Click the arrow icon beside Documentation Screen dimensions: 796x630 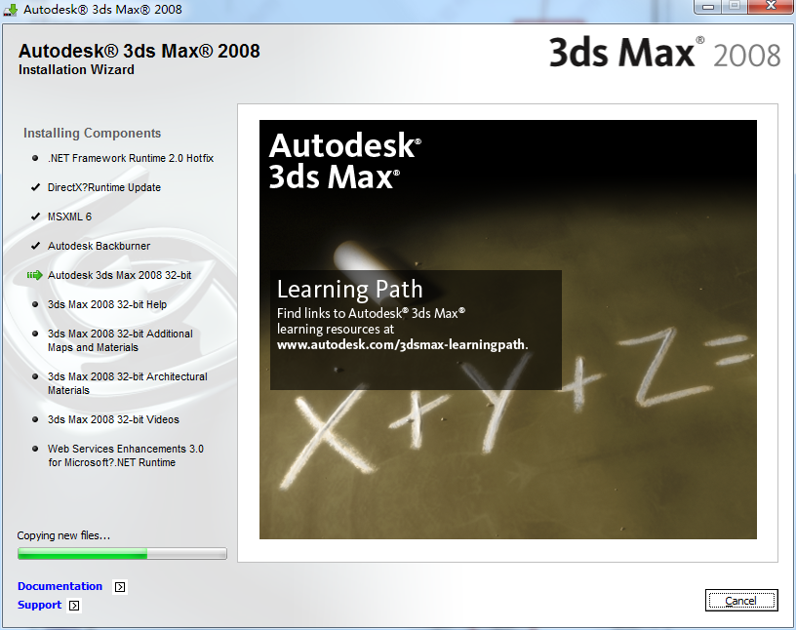(x=120, y=587)
